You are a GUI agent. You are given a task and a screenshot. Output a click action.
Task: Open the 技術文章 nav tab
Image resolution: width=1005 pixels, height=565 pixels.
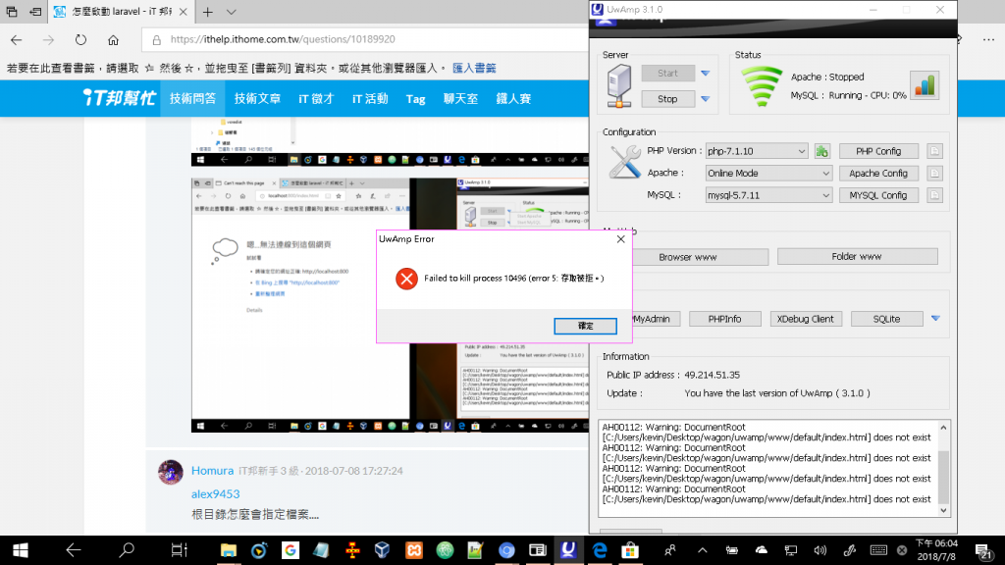point(257,99)
